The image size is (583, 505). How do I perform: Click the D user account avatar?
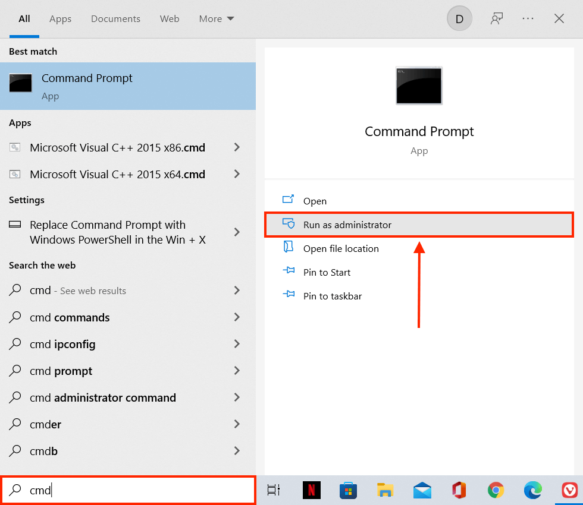(459, 18)
